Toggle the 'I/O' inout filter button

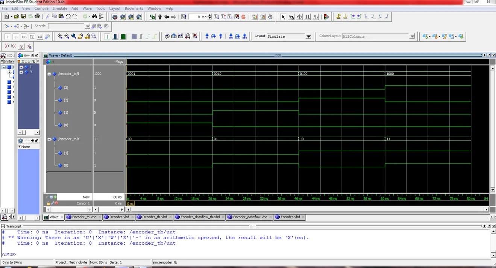point(24,37)
